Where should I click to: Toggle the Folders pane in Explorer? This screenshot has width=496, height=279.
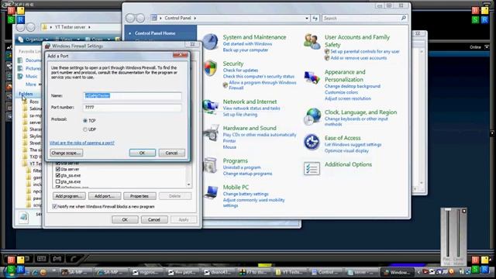click(x=26, y=94)
